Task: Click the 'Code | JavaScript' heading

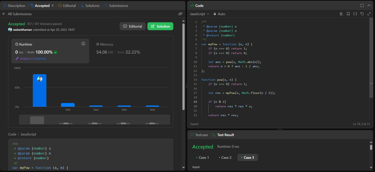Action: tap(22, 134)
